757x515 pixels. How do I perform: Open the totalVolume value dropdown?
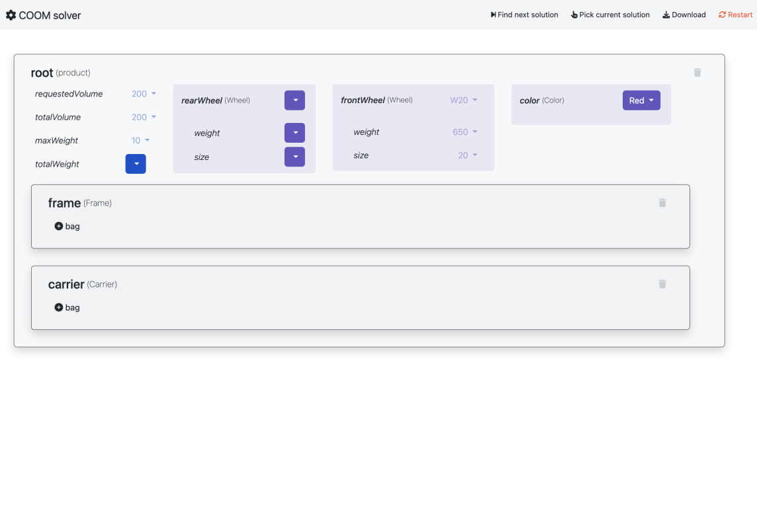tap(144, 117)
